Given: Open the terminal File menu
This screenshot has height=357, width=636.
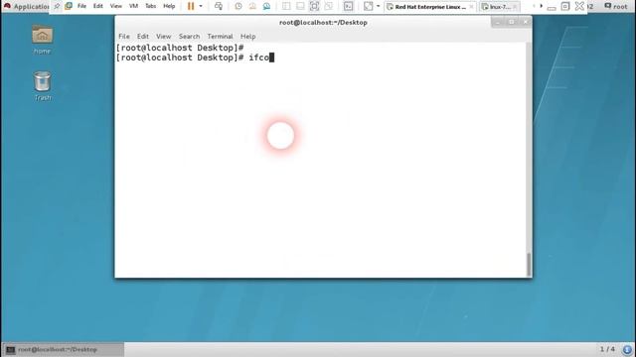Looking at the screenshot, I should tap(124, 37).
